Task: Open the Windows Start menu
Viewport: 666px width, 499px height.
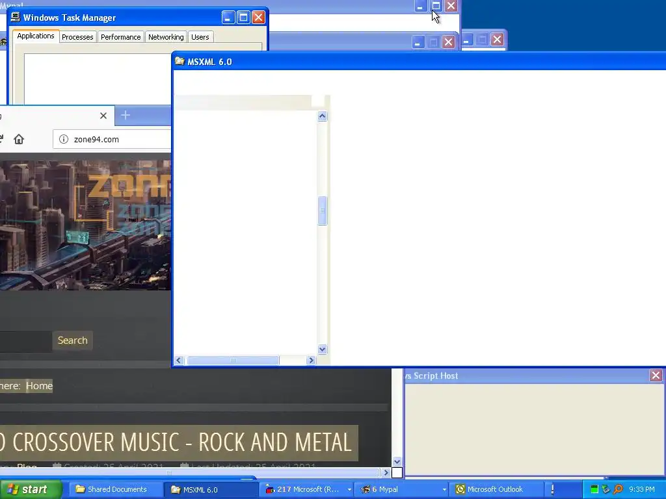Action: coord(31,489)
